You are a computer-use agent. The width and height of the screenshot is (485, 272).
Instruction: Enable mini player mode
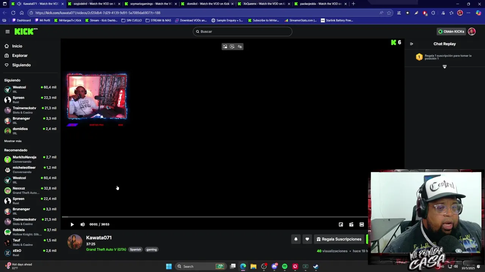click(x=341, y=224)
